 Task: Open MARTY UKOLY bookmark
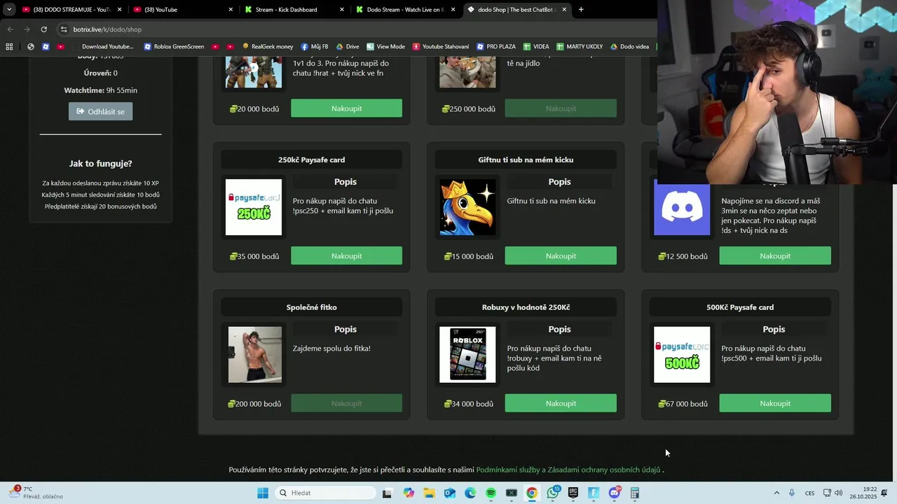(x=580, y=47)
